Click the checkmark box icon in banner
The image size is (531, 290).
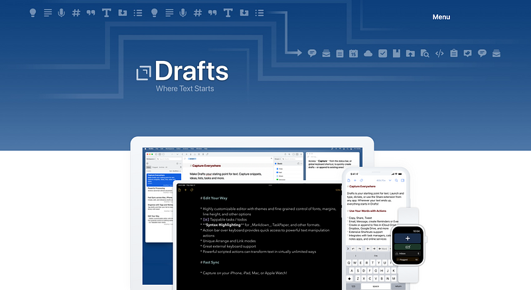click(383, 54)
